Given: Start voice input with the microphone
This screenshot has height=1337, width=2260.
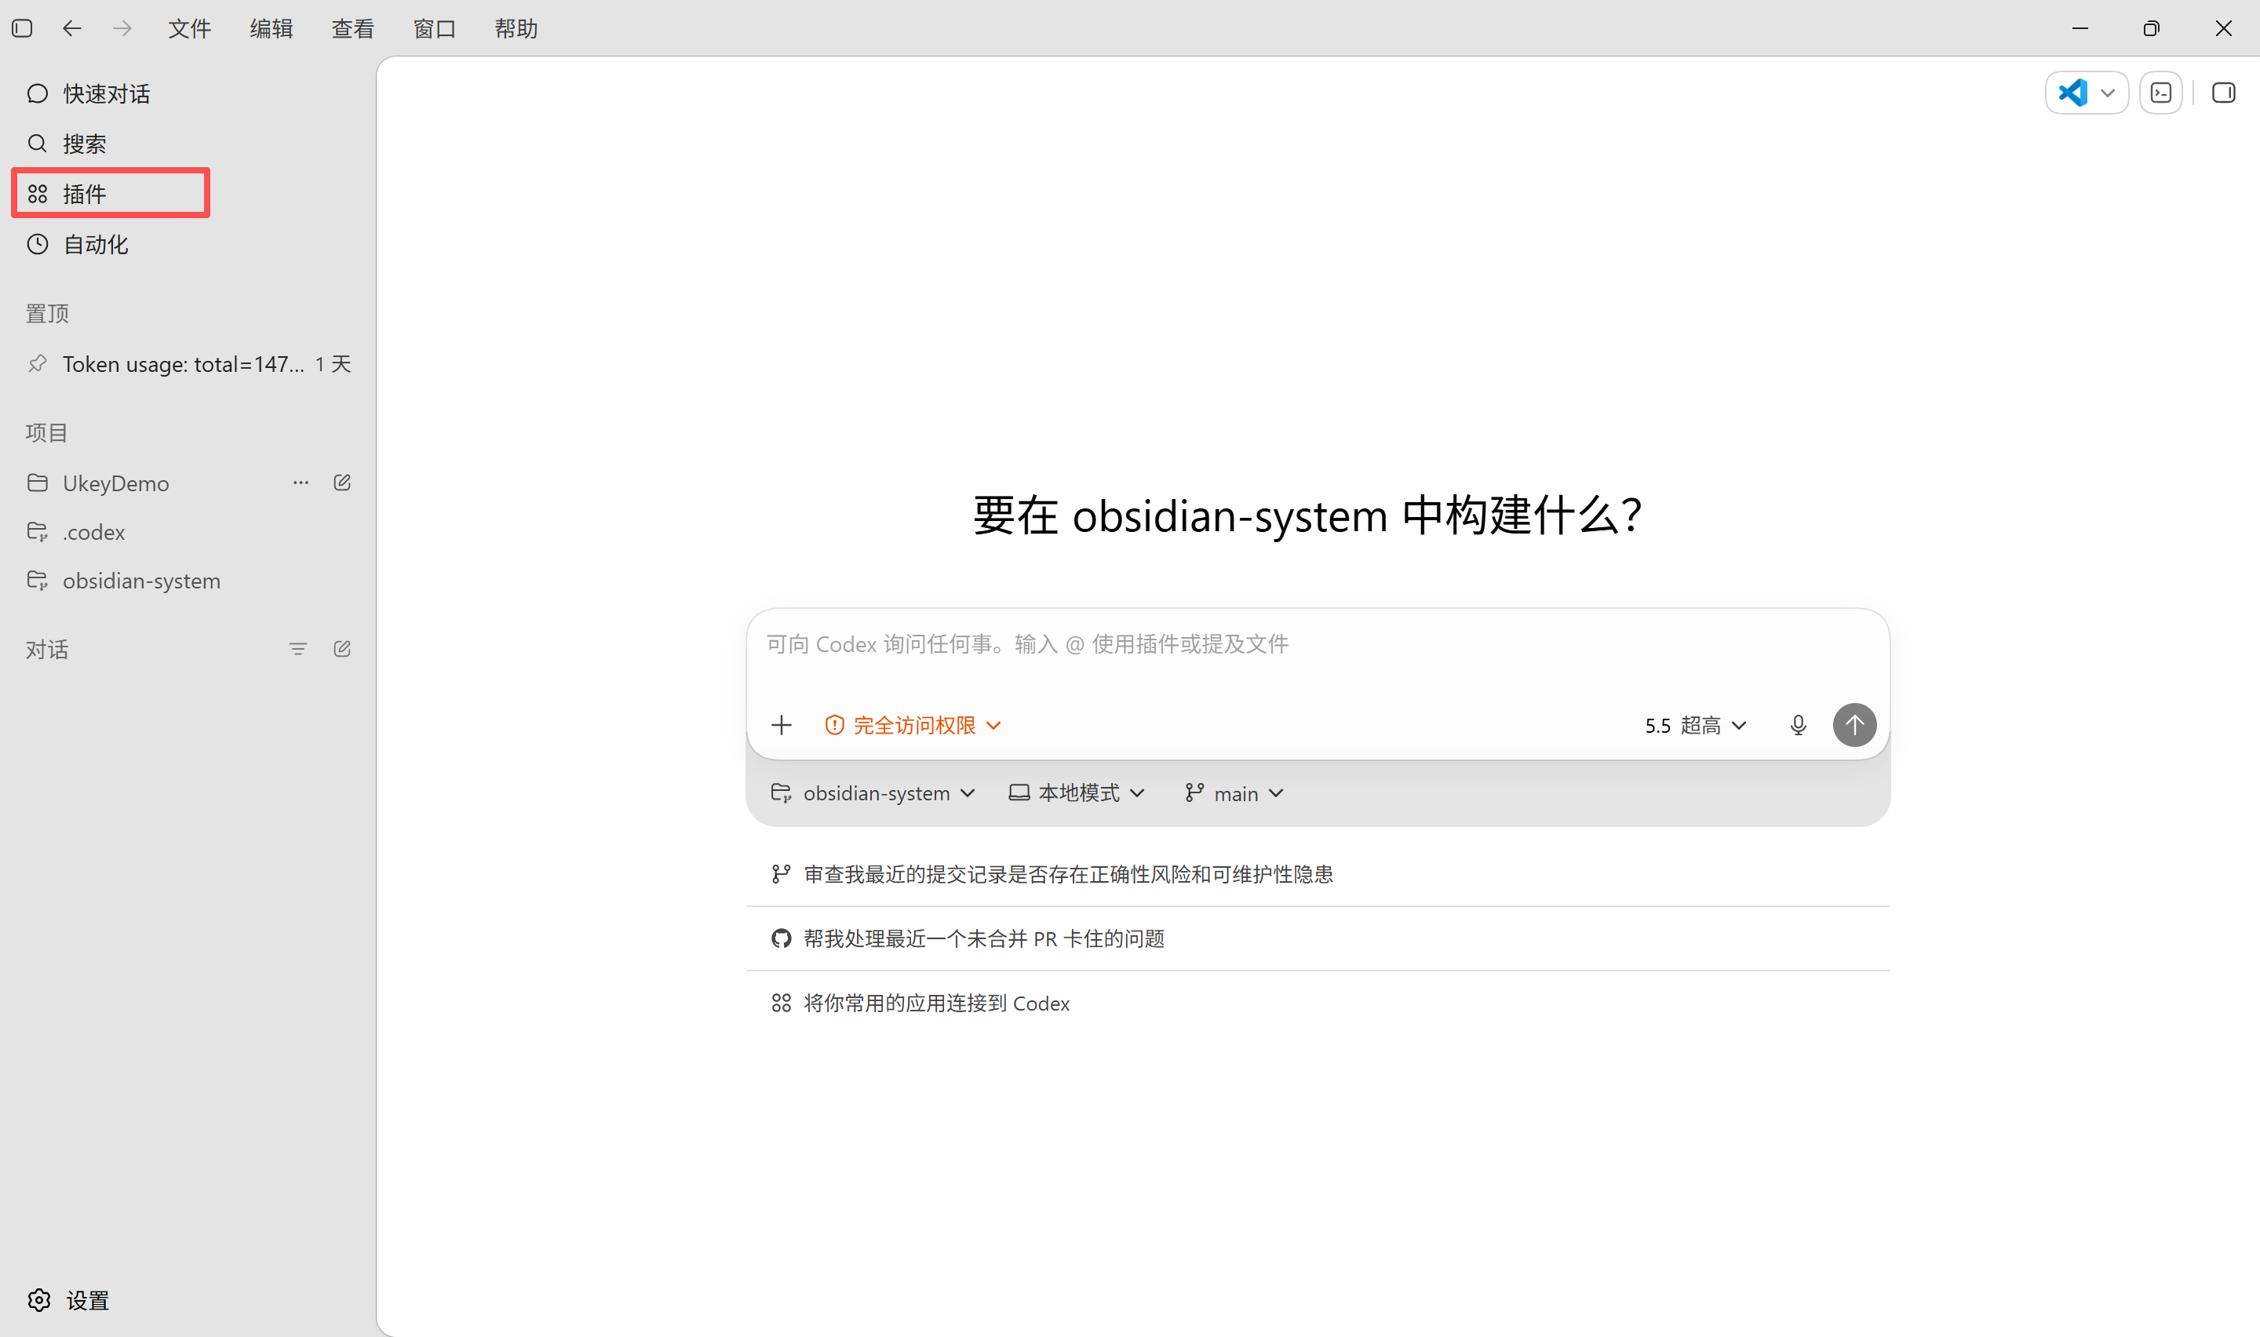Looking at the screenshot, I should (1798, 725).
